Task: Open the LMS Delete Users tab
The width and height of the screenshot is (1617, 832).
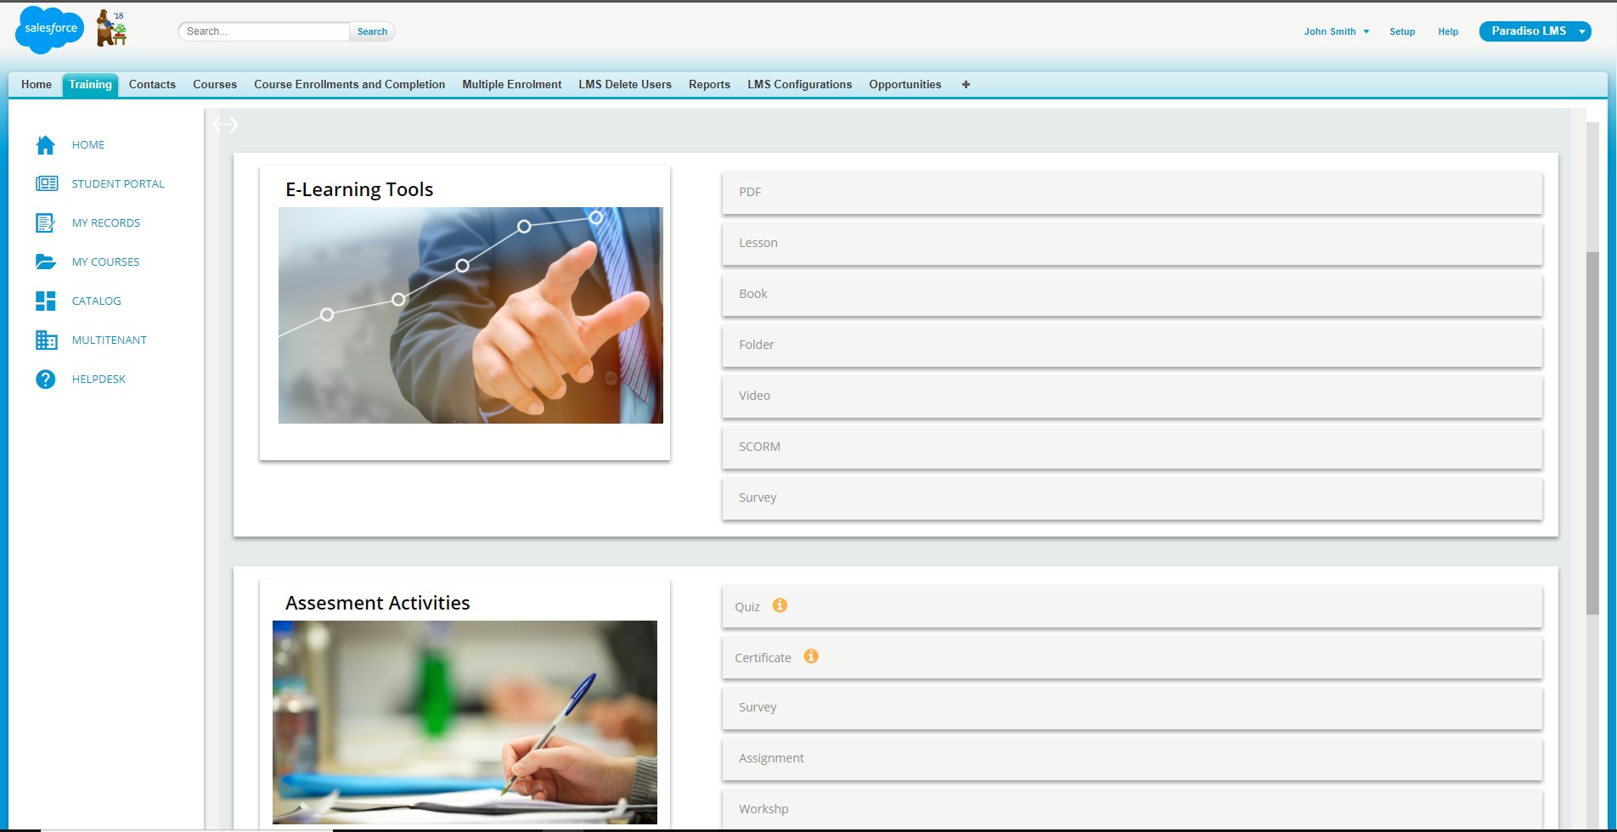Action: click(625, 84)
